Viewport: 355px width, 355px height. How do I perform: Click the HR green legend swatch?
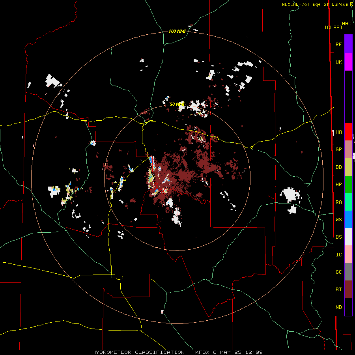pyautogui.click(x=348, y=185)
